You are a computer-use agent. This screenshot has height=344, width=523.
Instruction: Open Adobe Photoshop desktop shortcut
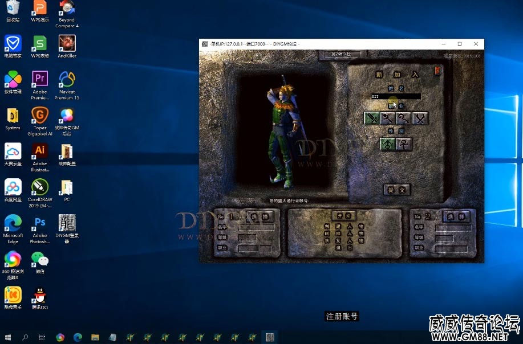coord(40,229)
